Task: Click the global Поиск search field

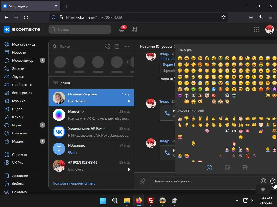Action: click(80, 29)
